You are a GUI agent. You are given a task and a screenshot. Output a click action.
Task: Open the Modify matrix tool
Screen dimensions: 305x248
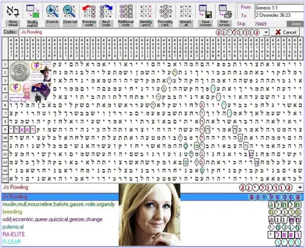click(32, 11)
